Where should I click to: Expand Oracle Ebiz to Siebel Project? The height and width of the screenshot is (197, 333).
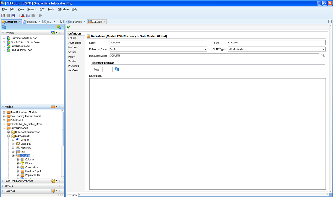[x=4, y=42]
